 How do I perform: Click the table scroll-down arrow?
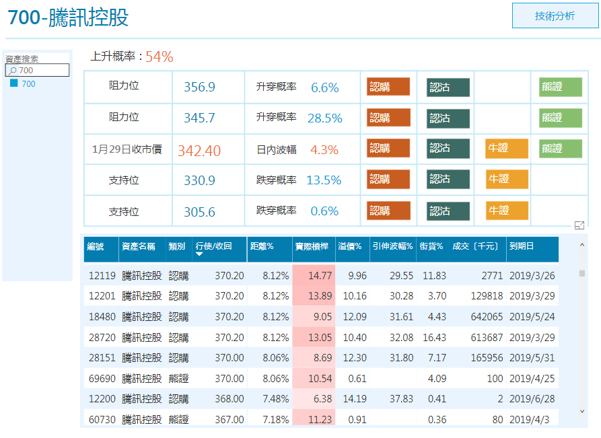click(582, 412)
